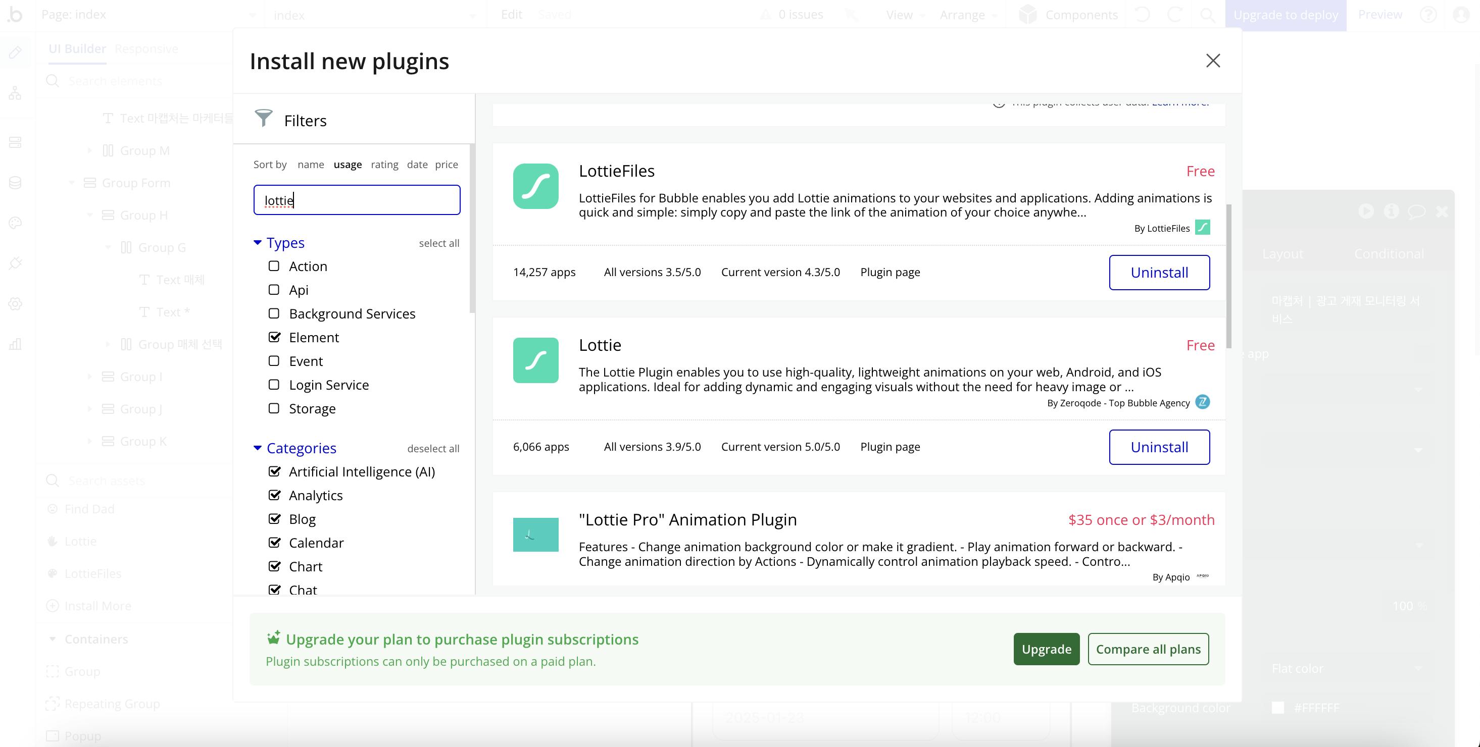This screenshot has width=1480, height=747.
Task: Sort plugins by date
Action: [x=417, y=164]
